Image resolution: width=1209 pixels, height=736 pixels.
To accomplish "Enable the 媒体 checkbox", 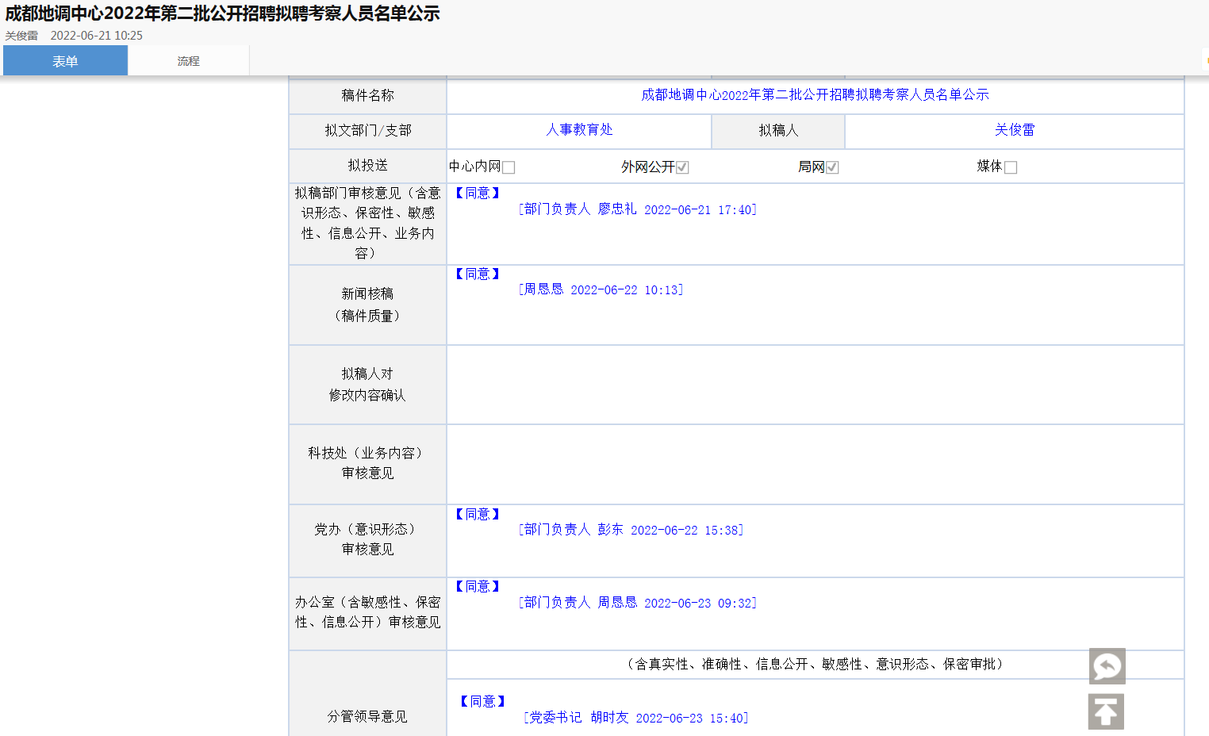I will point(1011,167).
